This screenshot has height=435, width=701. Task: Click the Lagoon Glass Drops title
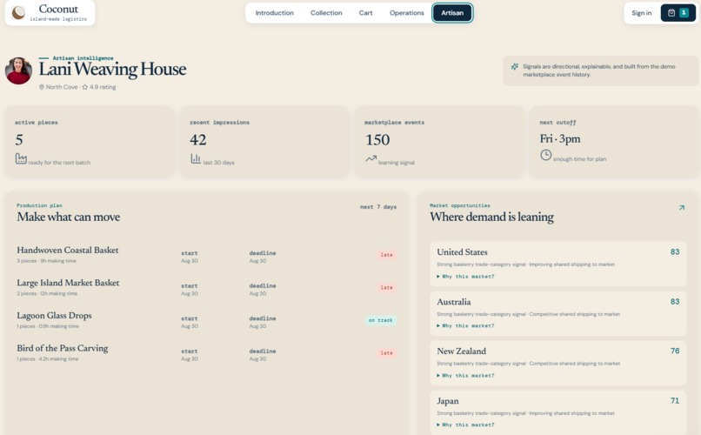pyautogui.click(x=54, y=315)
